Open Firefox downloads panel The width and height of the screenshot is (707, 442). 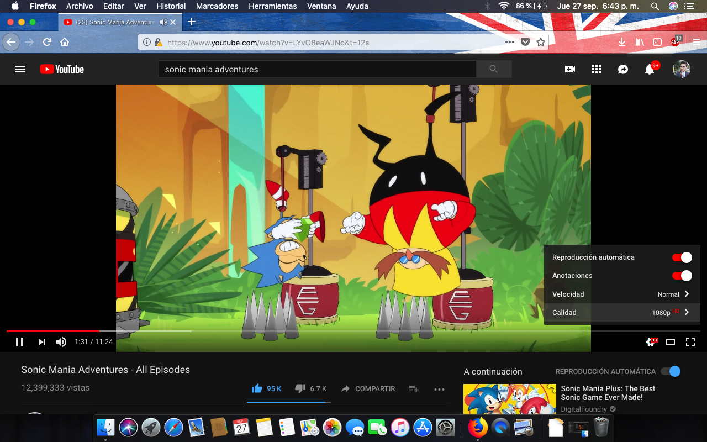[622, 42]
